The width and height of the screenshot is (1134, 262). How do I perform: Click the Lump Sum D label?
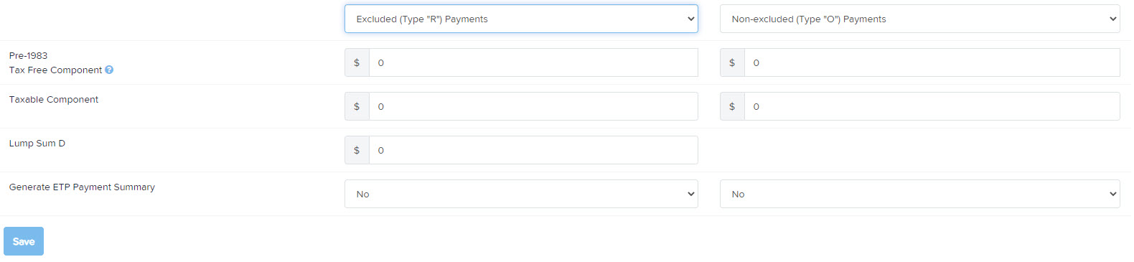coord(37,144)
